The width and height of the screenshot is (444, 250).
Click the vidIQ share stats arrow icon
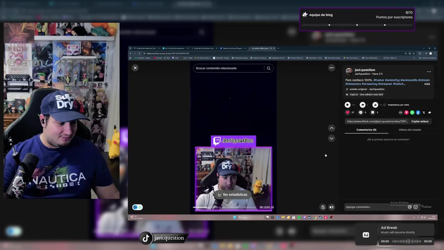[362, 105]
